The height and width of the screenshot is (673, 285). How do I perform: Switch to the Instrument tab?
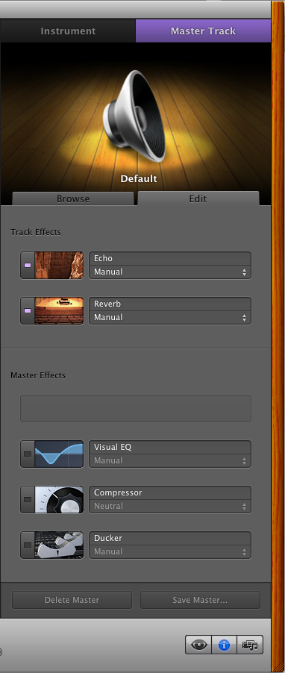(x=68, y=31)
